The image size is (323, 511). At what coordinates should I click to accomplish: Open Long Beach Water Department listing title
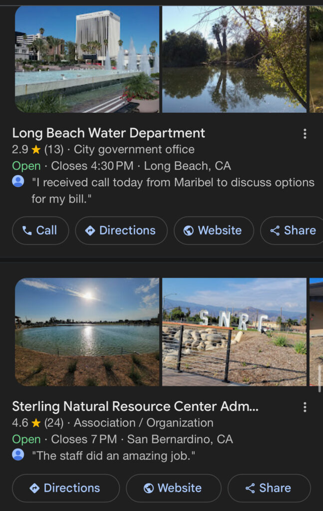point(109,133)
